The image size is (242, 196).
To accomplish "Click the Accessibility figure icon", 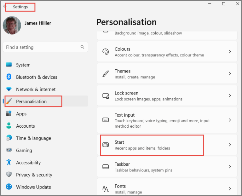I will tap(9, 162).
